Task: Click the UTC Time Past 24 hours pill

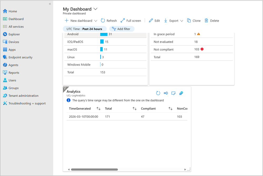Action: (x=84, y=29)
